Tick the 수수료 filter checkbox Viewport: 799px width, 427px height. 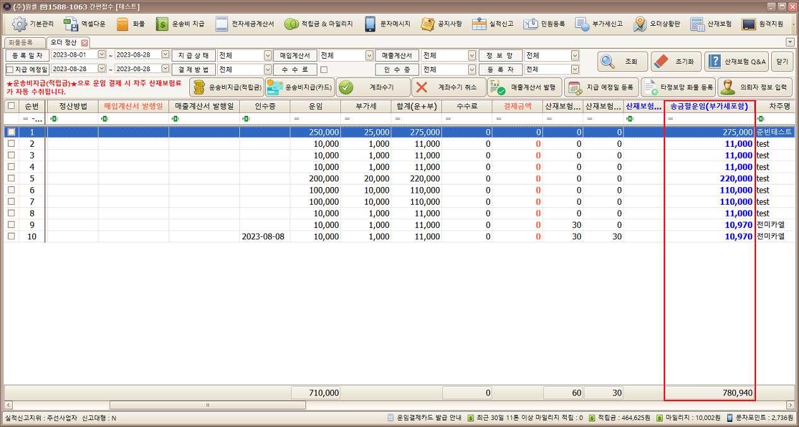(324, 69)
